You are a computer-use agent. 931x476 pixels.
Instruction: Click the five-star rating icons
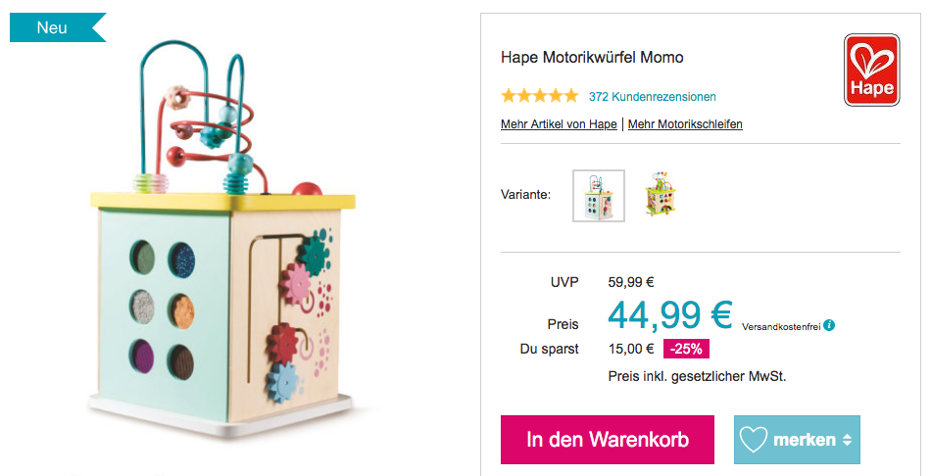point(539,96)
